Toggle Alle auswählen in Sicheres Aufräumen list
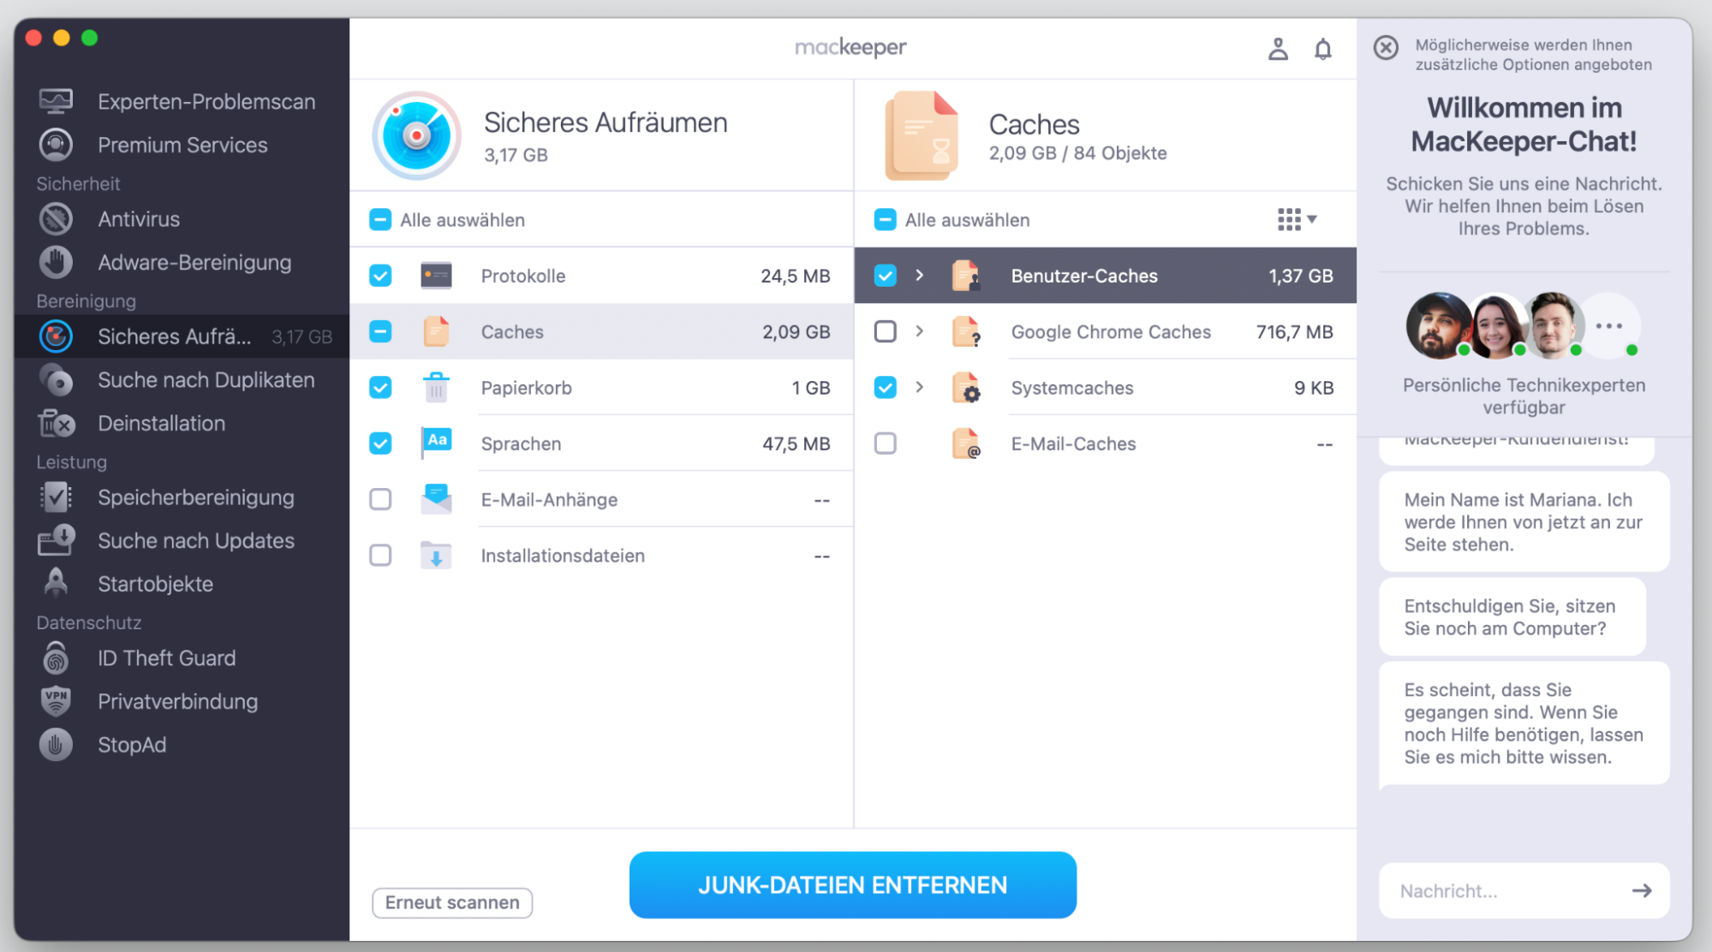The width and height of the screenshot is (1712, 952). (380, 220)
